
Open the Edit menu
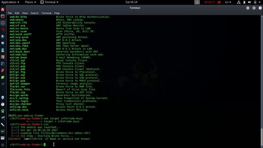coord(17,13)
